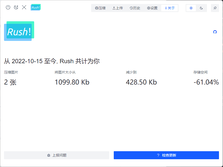
Task: Click the 检查更新 check update button
Action: click(x=166, y=155)
